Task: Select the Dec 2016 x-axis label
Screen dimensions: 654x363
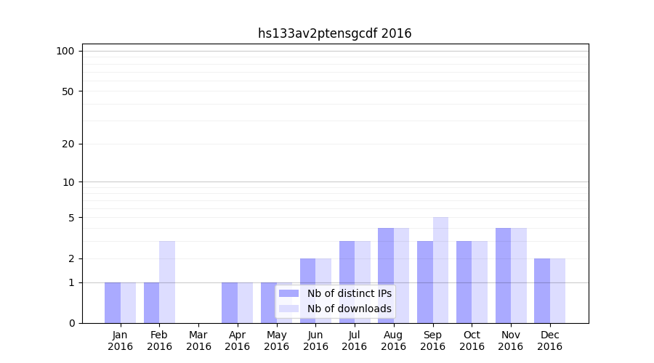Action: 549,340
